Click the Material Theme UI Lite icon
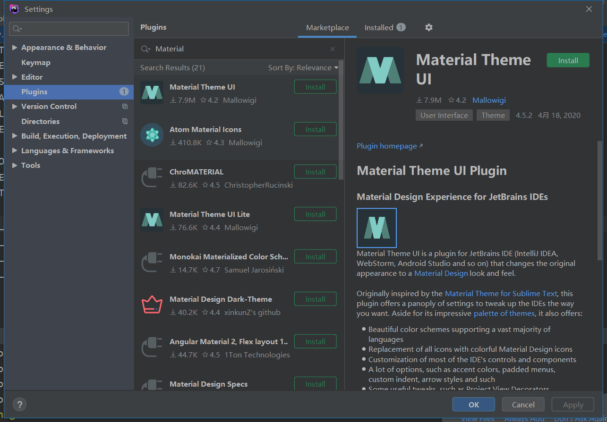This screenshot has width=607, height=422. (x=152, y=219)
